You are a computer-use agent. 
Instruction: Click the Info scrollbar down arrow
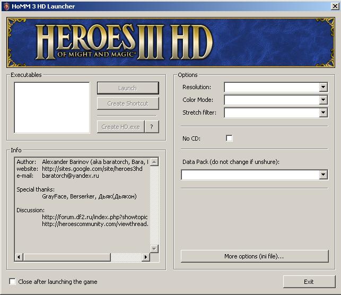[154, 248]
